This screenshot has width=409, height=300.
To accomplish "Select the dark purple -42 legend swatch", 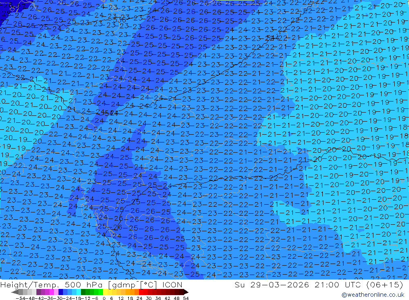I will (x=38, y=292).
